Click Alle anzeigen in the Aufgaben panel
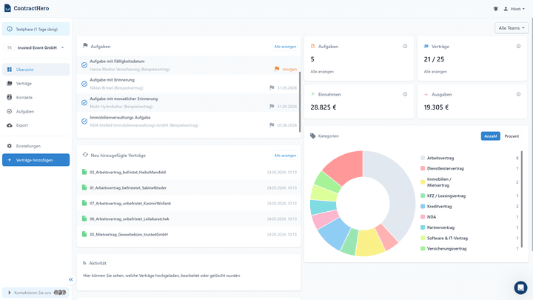The height and width of the screenshot is (300, 533). pos(285,47)
